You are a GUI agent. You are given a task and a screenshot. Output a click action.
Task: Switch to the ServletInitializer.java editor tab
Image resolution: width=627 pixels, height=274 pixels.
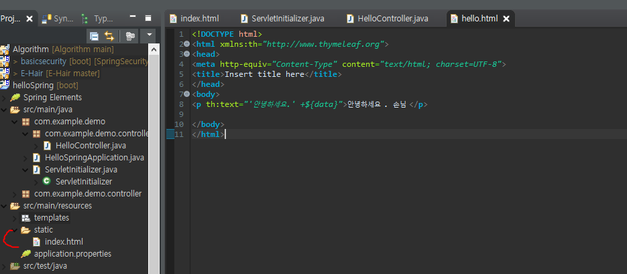tap(283, 18)
